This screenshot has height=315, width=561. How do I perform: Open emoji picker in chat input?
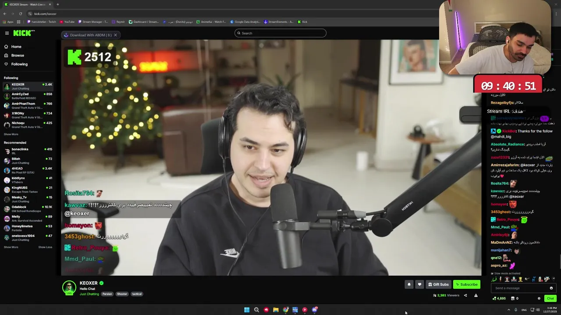click(551, 288)
